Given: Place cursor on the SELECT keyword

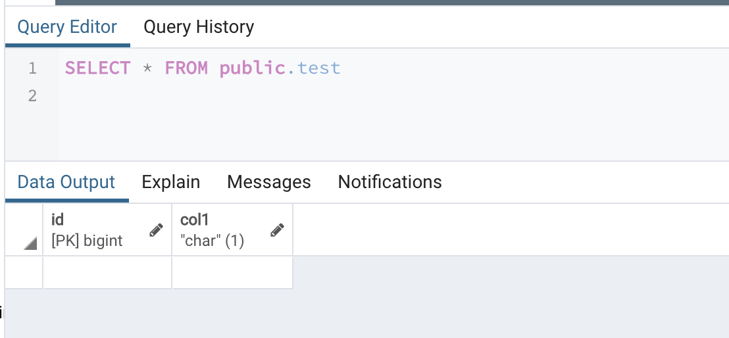Looking at the screenshot, I should click(97, 68).
